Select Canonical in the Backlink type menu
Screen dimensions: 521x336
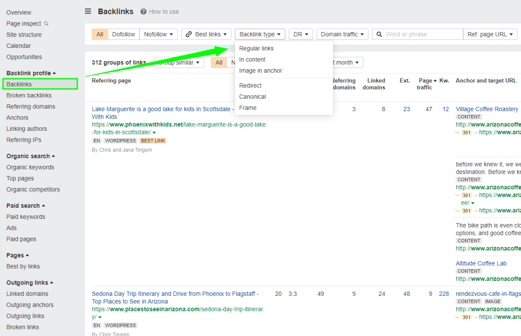252,97
